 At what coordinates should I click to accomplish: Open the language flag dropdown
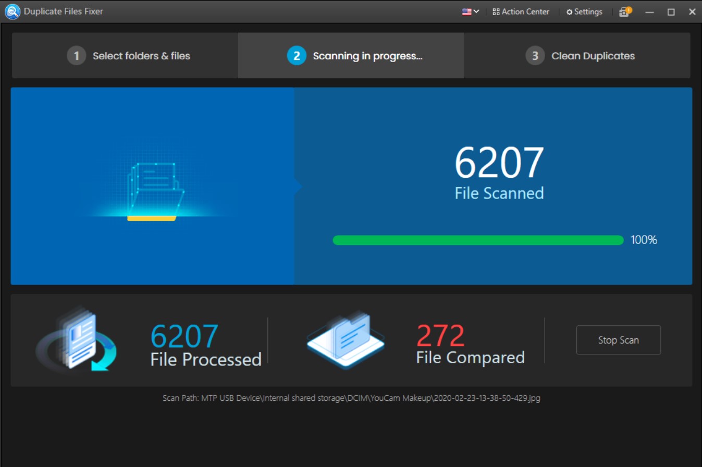[x=470, y=11]
